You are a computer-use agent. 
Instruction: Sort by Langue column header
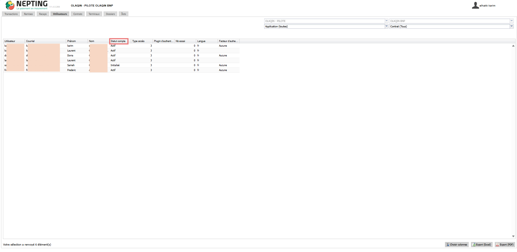(207, 41)
